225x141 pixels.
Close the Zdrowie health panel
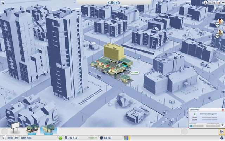(223, 110)
